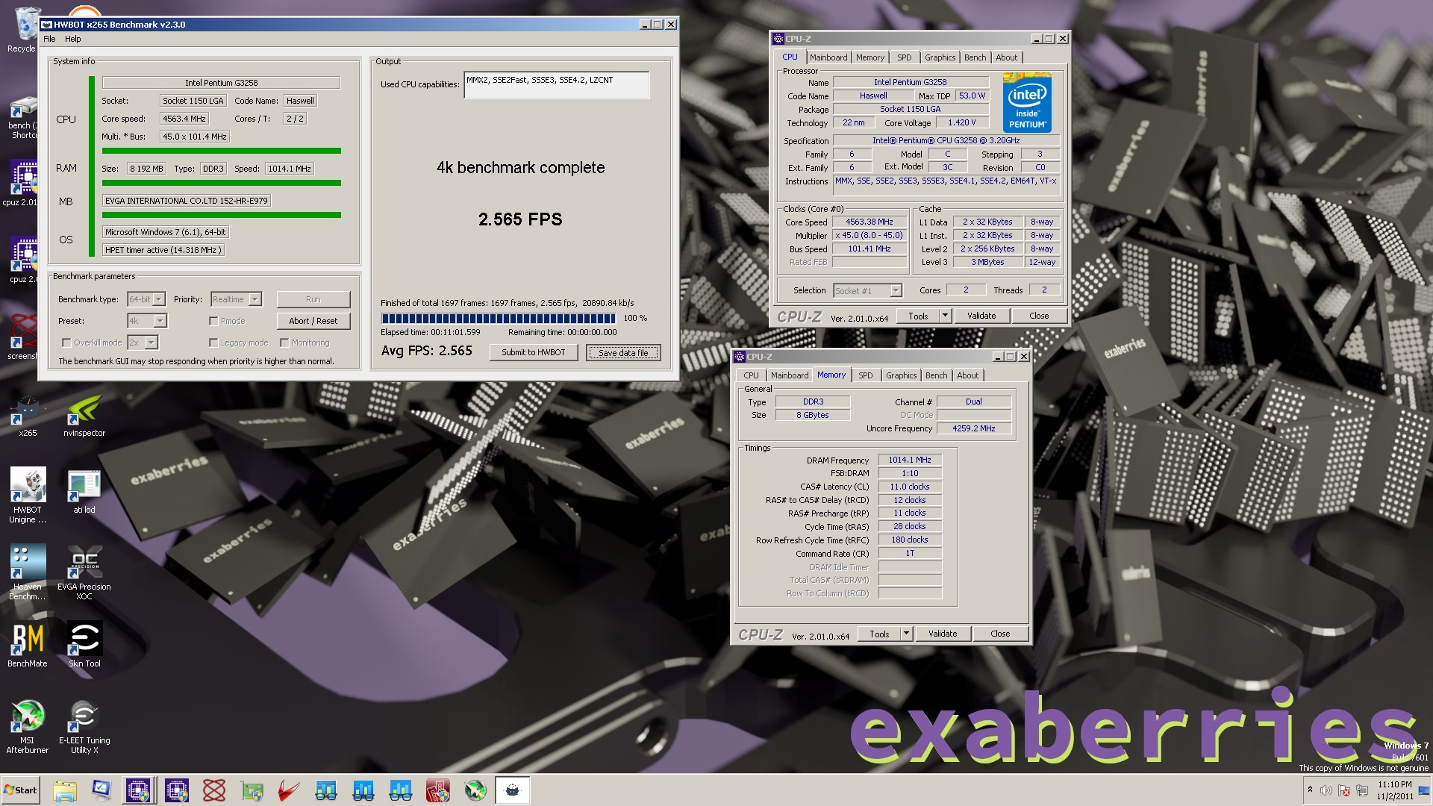Click the DRAM Frequency 1014.1 MHz value
Image resolution: width=1433 pixels, height=806 pixels.
tap(910, 460)
